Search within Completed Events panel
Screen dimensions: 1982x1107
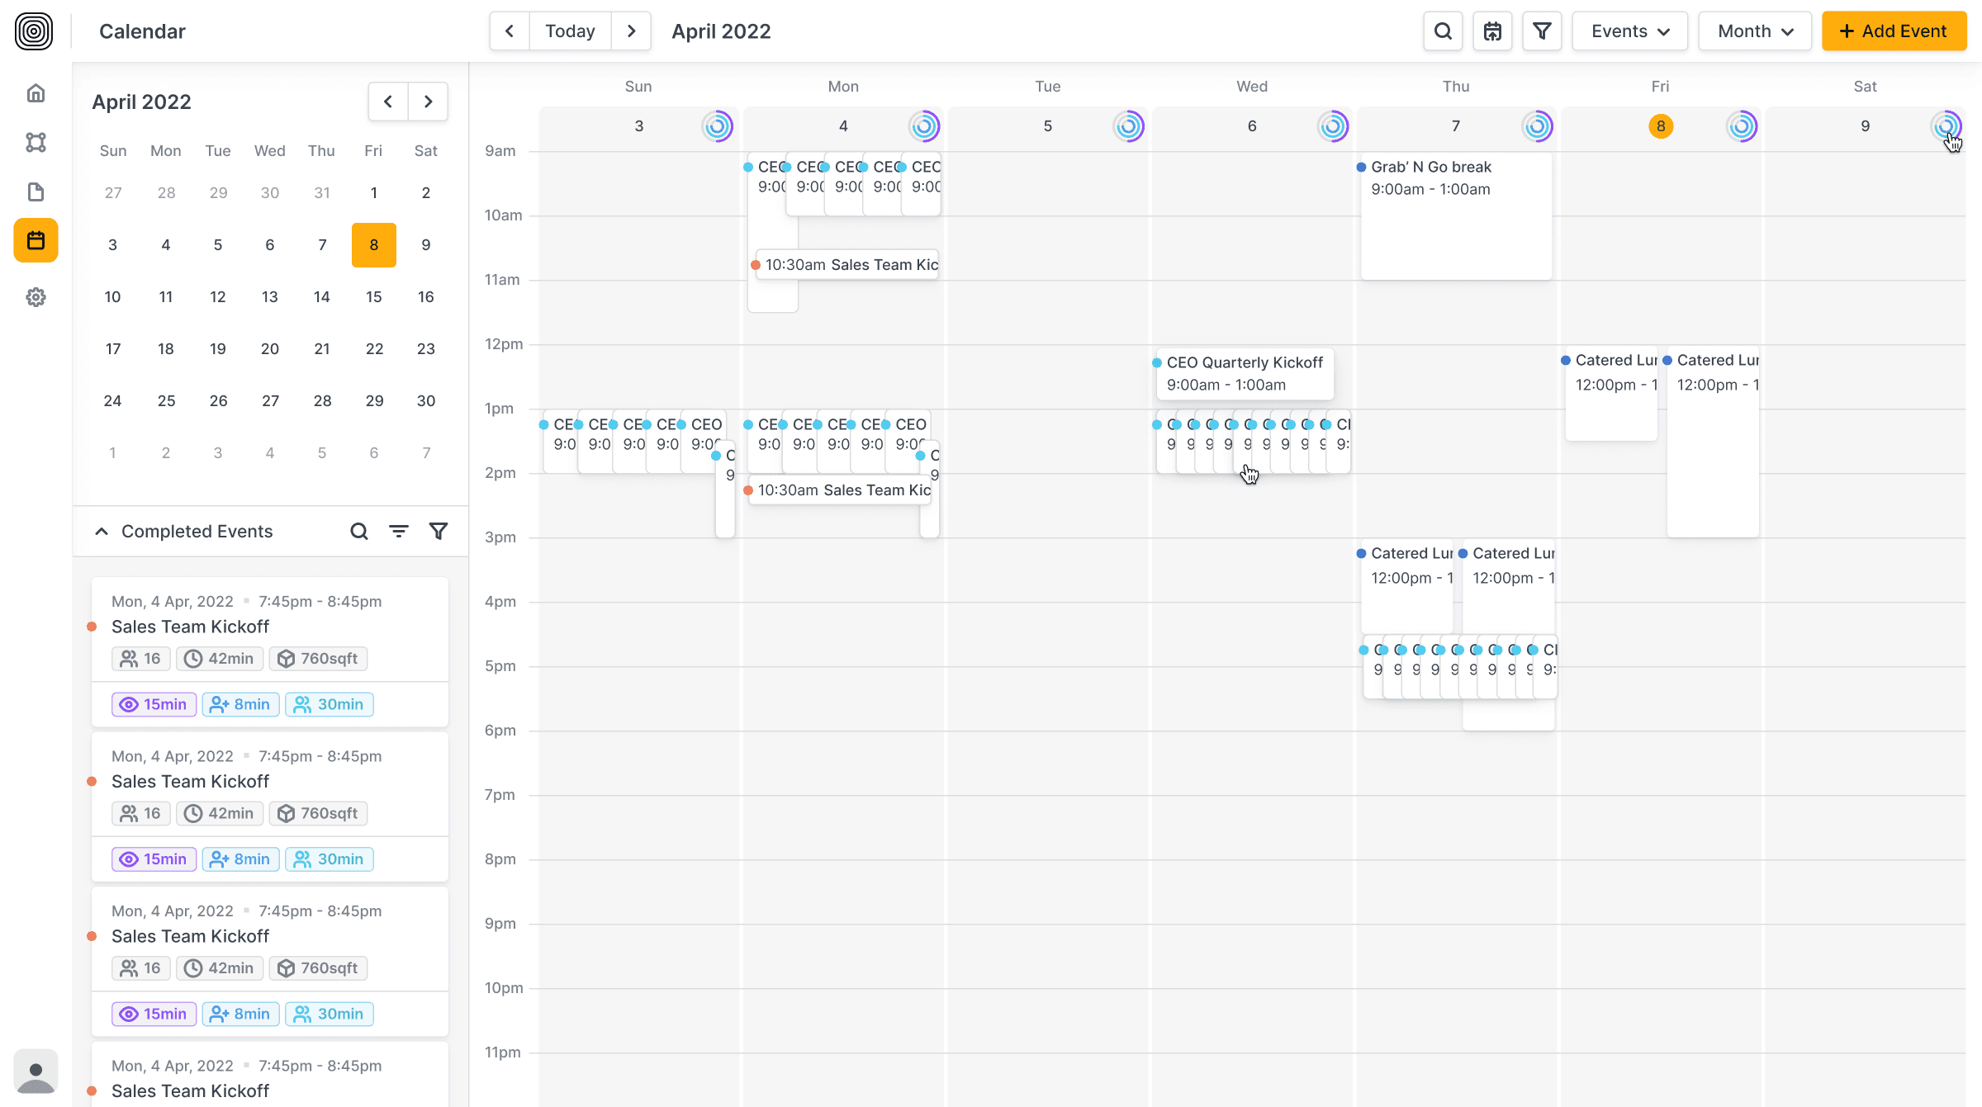click(x=359, y=532)
